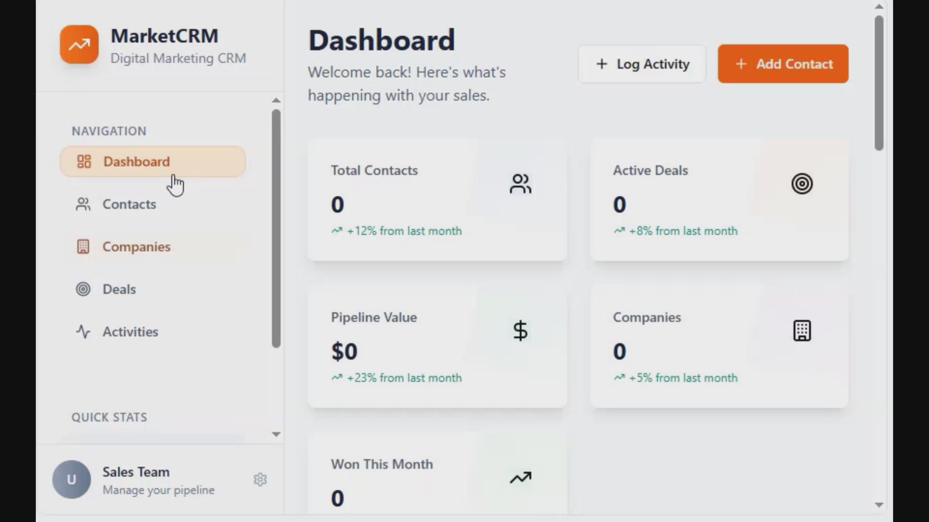The height and width of the screenshot is (522, 929).
Task: Click the Won This Month trend icon
Action: 520,478
